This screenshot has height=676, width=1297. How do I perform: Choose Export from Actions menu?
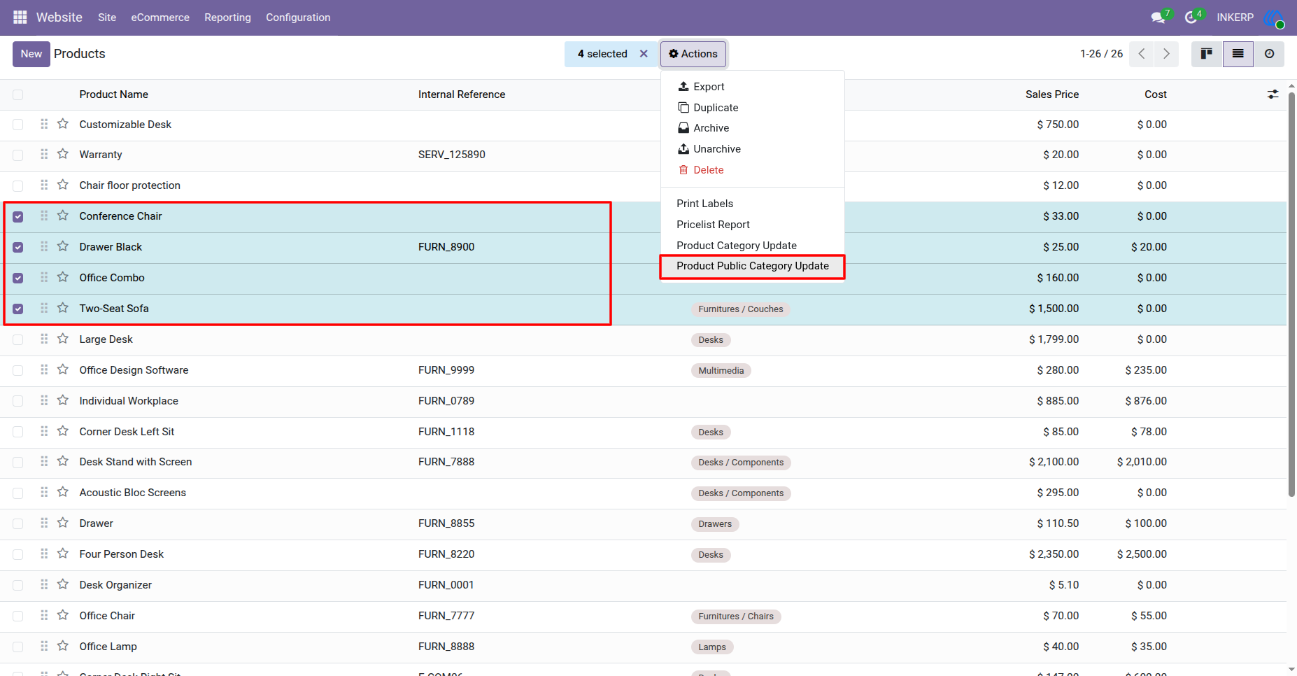click(x=753, y=87)
